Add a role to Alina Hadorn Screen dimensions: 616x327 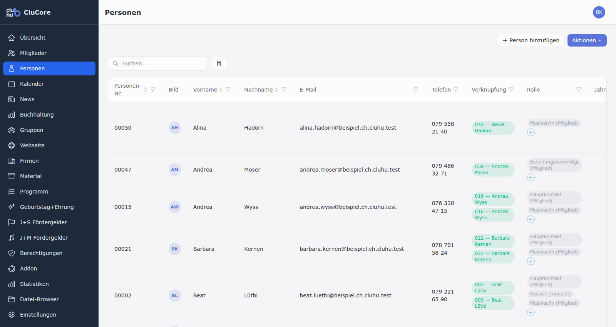point(531,132)
